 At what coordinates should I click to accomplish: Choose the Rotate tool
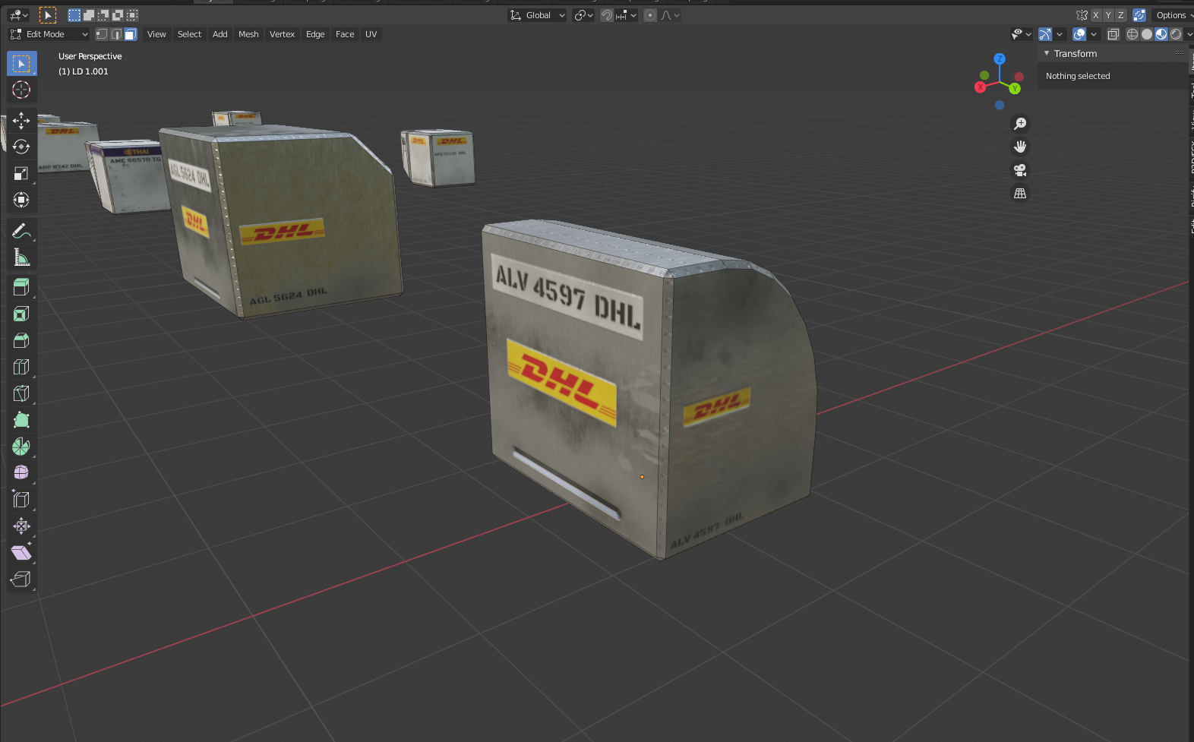pos(21,147)
